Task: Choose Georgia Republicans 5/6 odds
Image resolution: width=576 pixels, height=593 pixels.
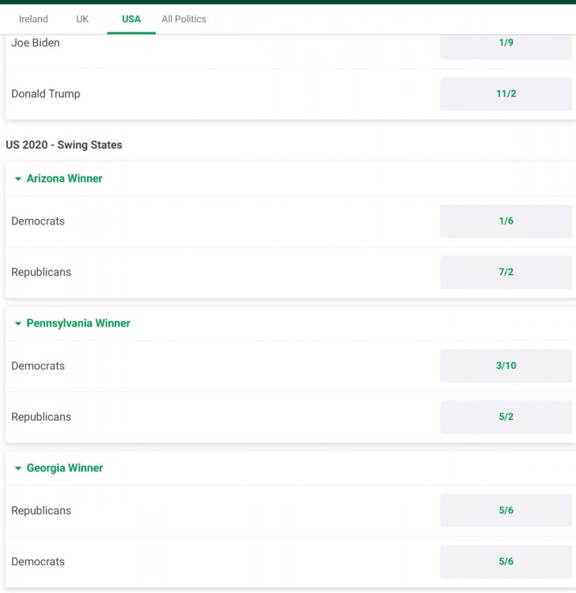Action: tap(506, 511)
